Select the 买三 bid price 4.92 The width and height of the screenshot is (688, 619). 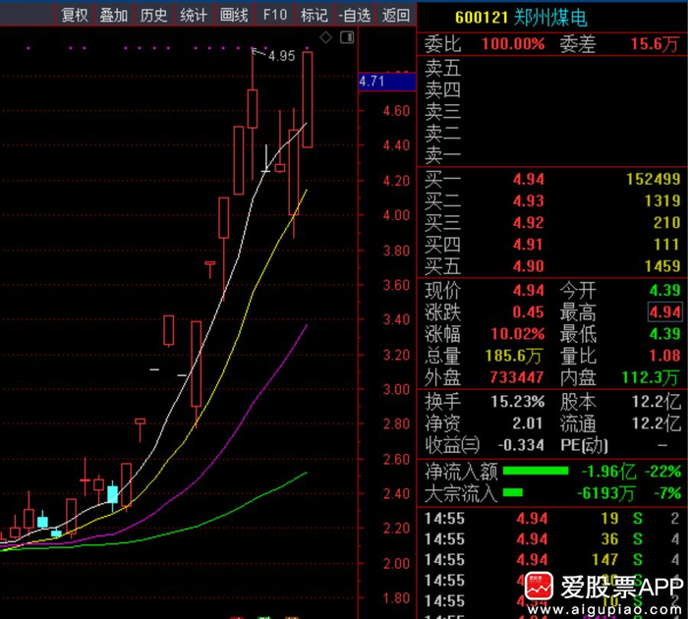[529, 222]
